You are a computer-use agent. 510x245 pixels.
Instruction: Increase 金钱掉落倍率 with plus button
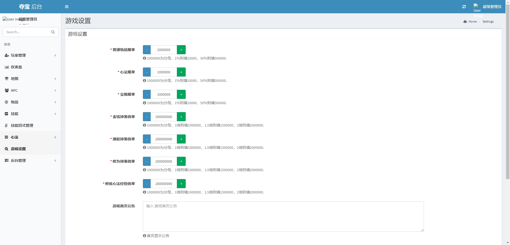tap(181, 117)
